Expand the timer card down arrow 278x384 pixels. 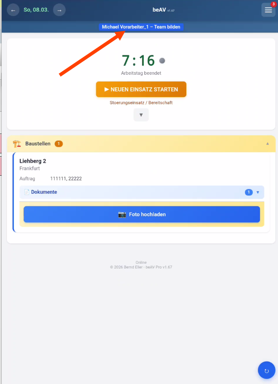(x=141, y=115)
